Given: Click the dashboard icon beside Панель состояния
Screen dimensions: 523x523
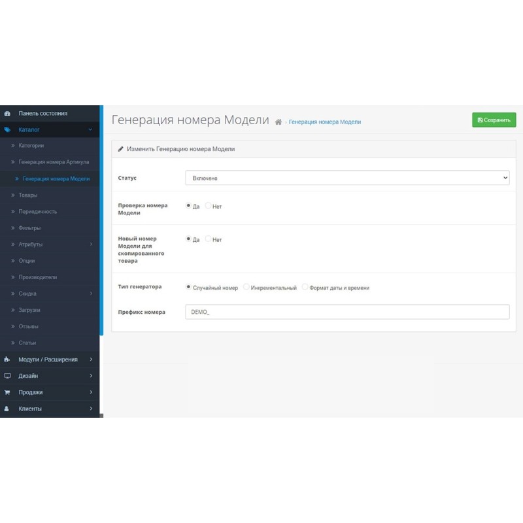Looking at the screenshot, I should click(7, 112).
